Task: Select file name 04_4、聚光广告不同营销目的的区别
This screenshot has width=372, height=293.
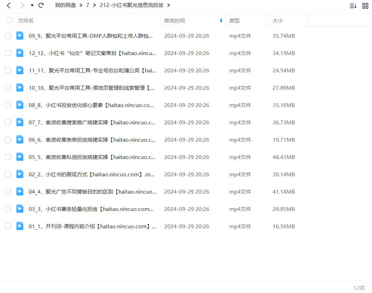Action: (92, 192)
